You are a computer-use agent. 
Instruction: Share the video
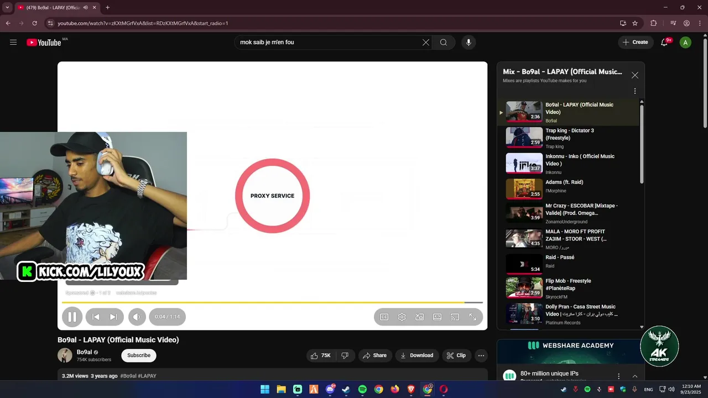pos(375,355)
